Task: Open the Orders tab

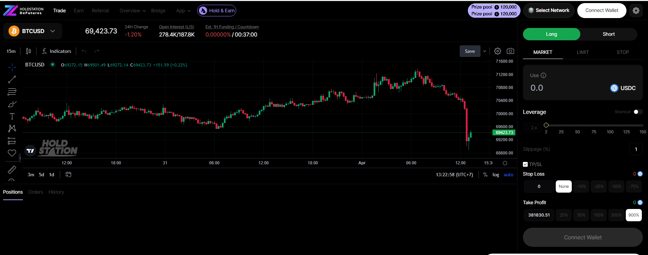Action: [36, 192]
